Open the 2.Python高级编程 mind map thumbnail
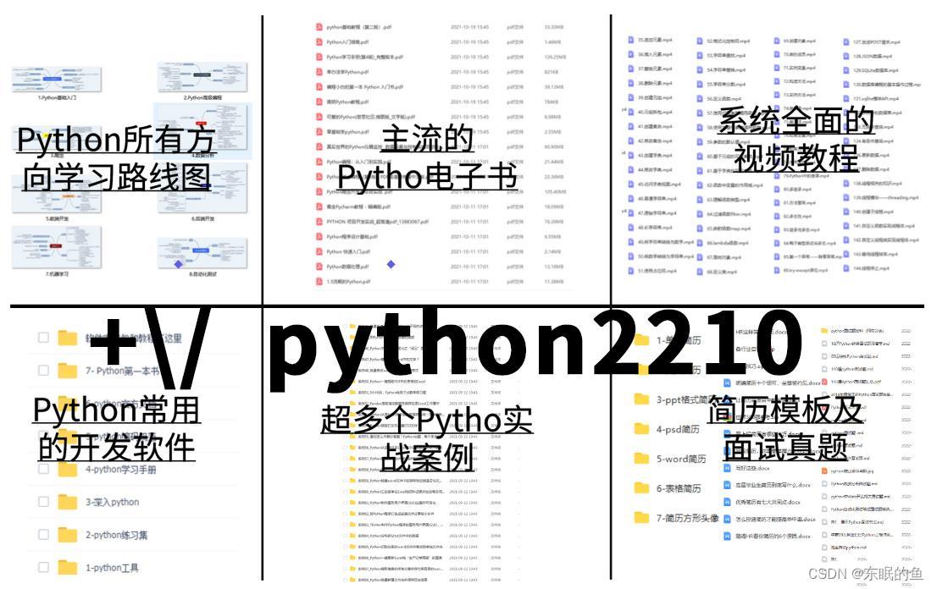Viewport: 937px width, 589px height. (202, 78)
